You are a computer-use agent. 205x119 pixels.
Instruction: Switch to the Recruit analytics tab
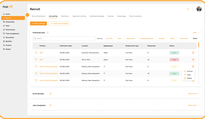(x=136, y=16)
